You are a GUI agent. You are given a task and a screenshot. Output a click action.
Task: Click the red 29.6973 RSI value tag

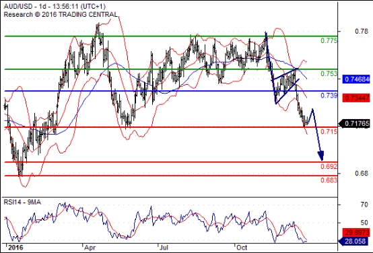(356, 232)
